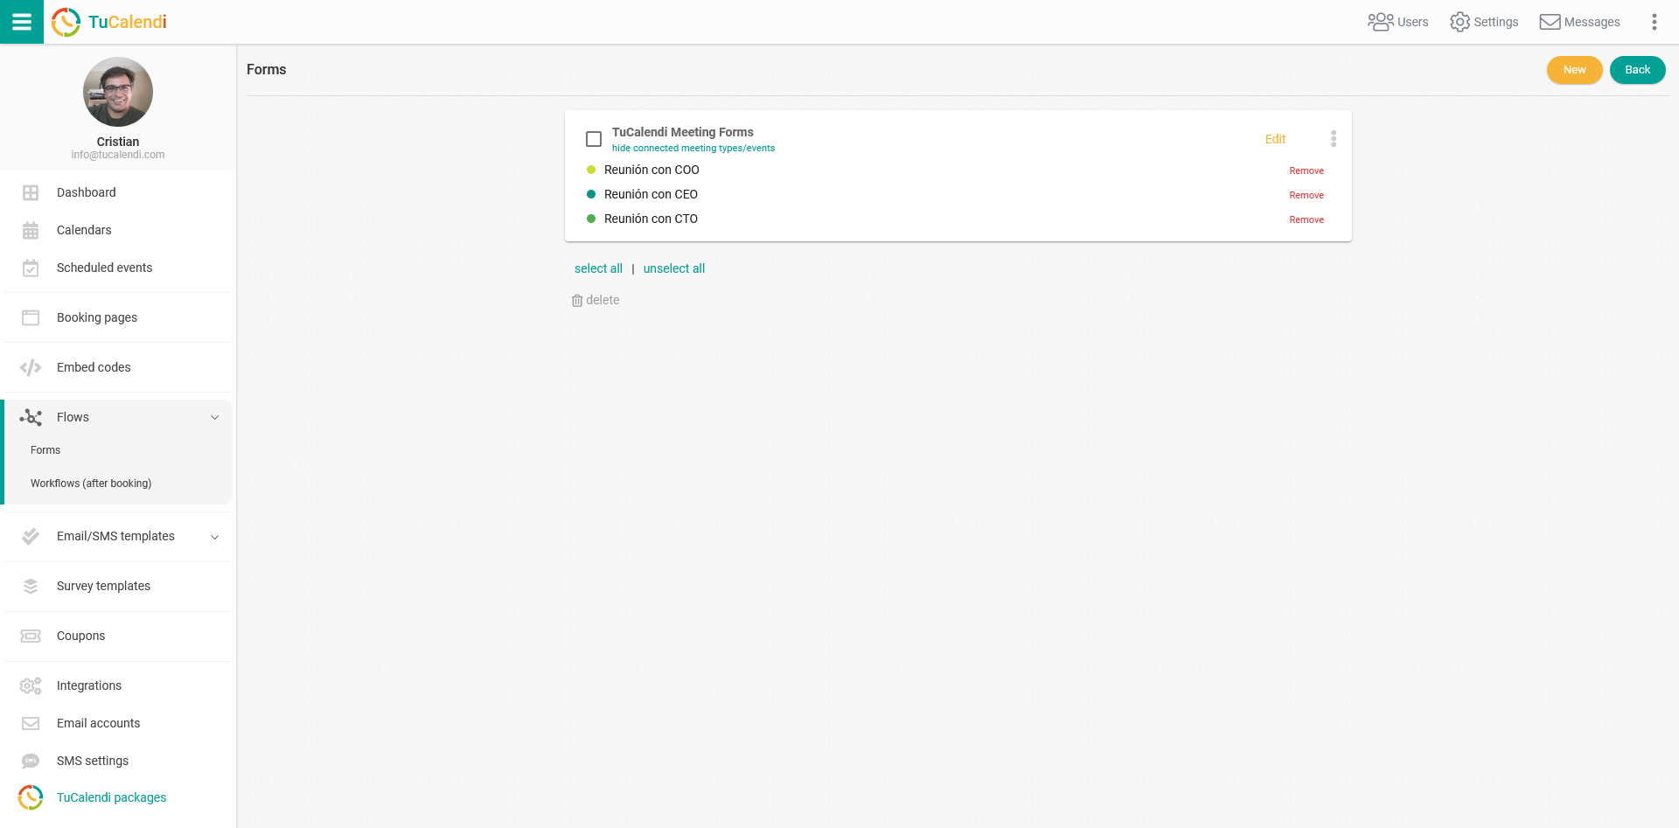Viewport: 1679px width, 828px height.
Task: Open TuCalendi packages link
Action: point(111,797)
